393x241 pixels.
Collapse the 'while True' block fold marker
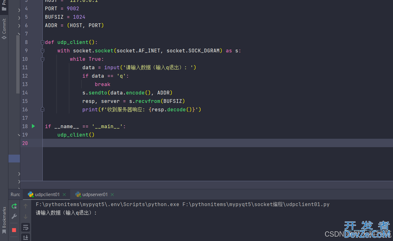pos(42,59)
